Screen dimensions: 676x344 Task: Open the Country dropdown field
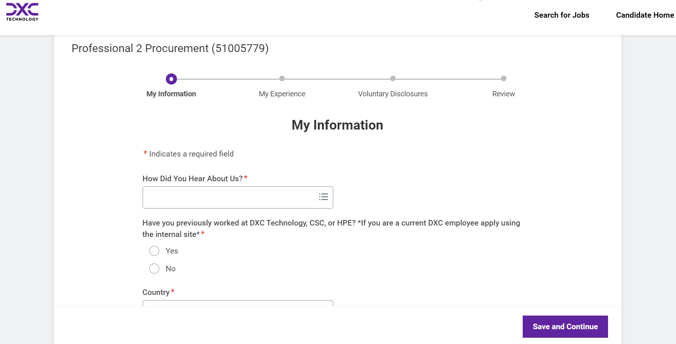pyautogui.click(x=238, y=303)
